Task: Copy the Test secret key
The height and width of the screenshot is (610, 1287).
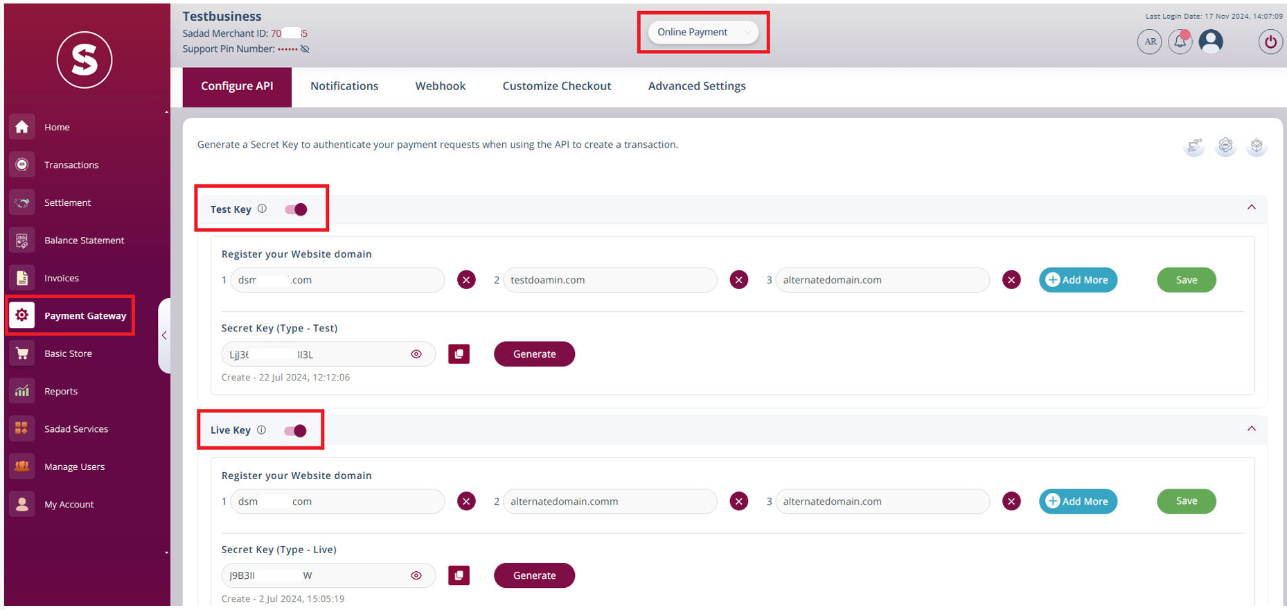Action: 459,354
